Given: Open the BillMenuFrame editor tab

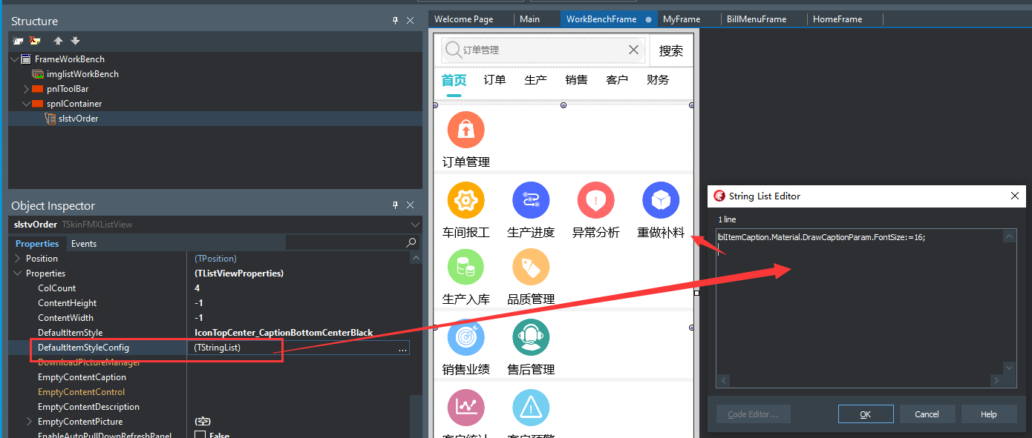Looking at the screenshot, I should 757,19.
